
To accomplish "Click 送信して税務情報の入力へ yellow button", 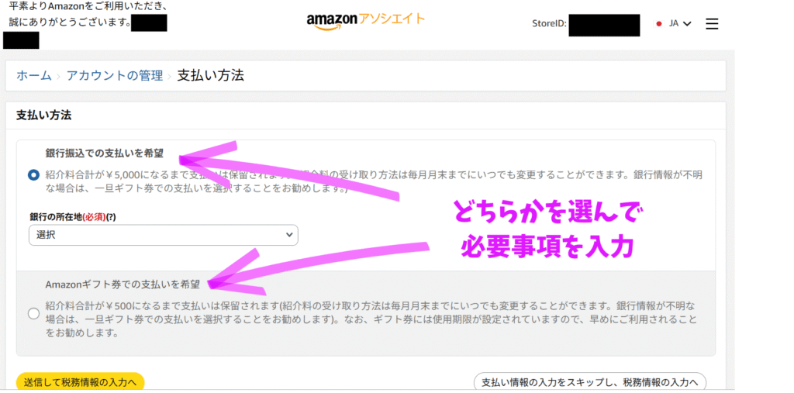I will (80, 382).
